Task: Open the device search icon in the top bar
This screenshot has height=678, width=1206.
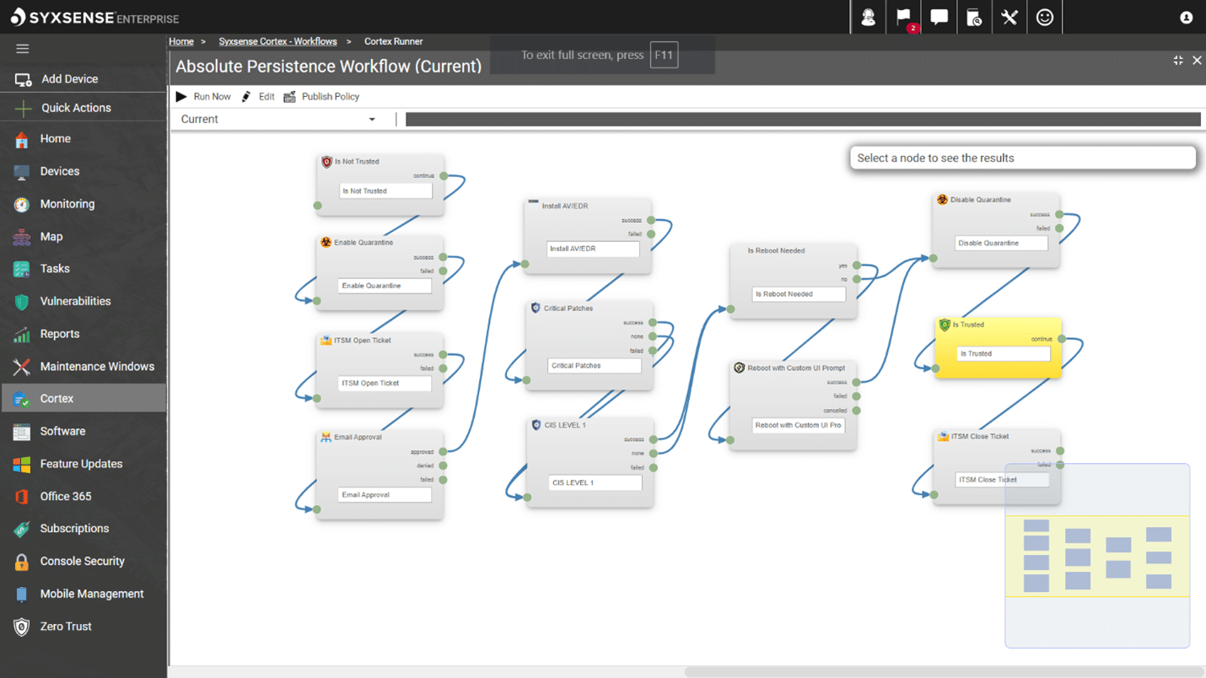Action: tap(974, 17)
